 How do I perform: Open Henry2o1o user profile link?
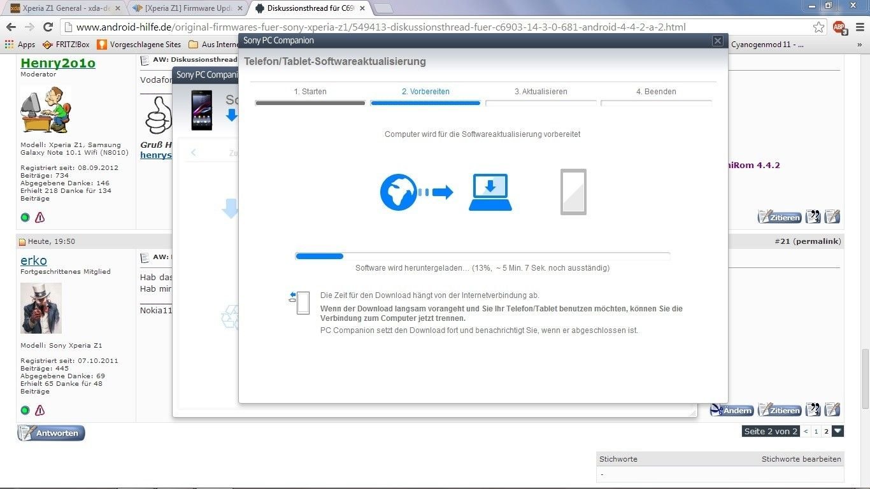click(58, 62)
